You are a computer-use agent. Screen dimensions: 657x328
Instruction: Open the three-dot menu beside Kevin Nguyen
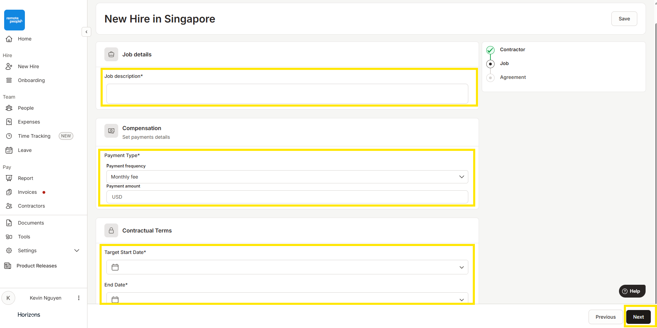tap(79, 298)
